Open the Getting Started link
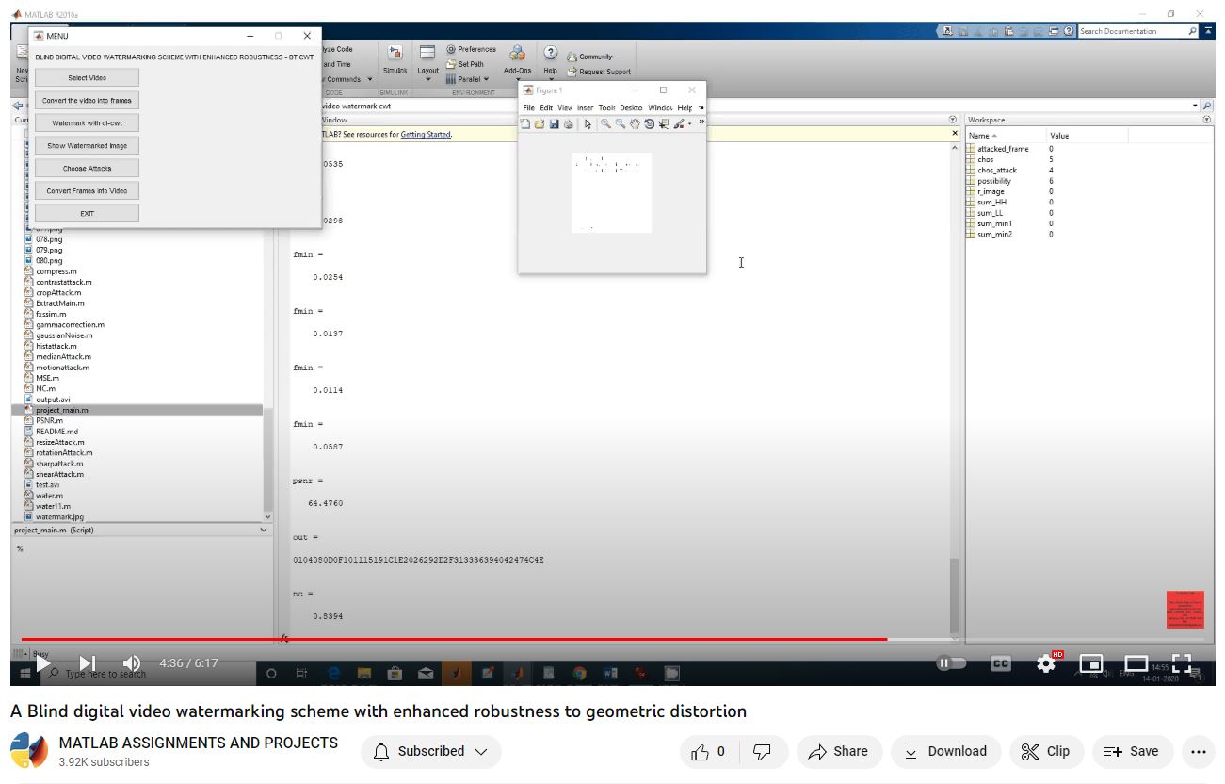1225x784 pixels. coord(426,135)
